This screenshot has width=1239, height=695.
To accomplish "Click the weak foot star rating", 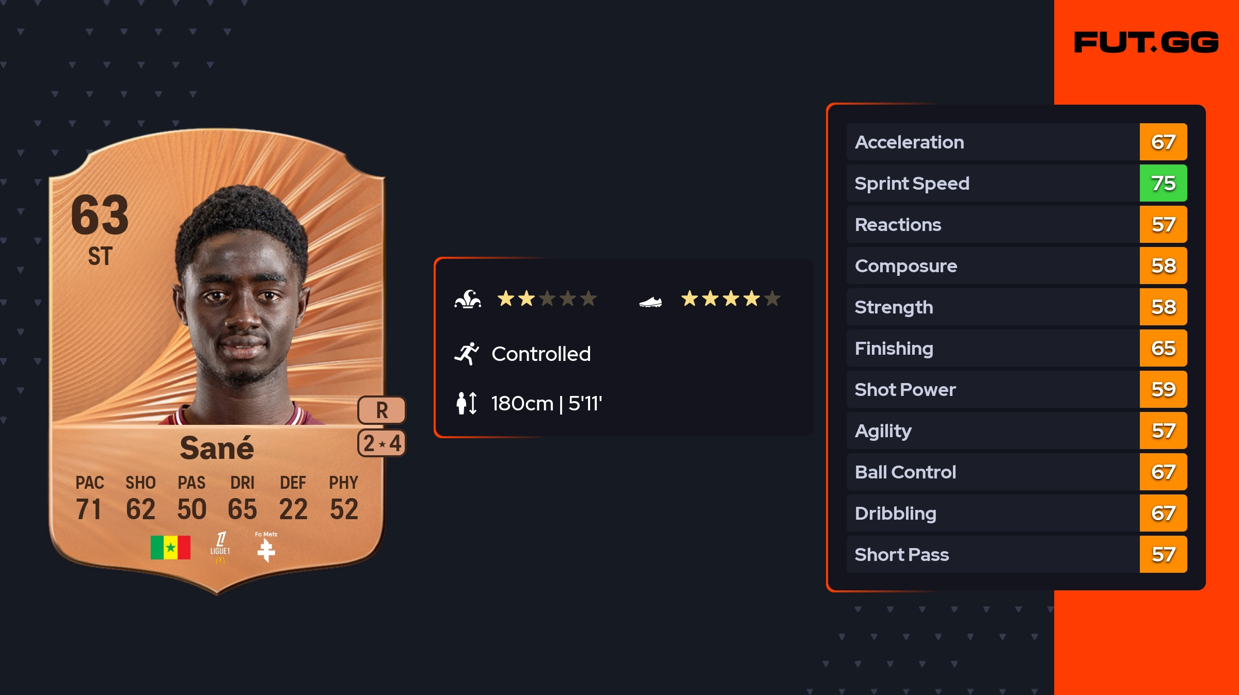I will click(730, 299).
